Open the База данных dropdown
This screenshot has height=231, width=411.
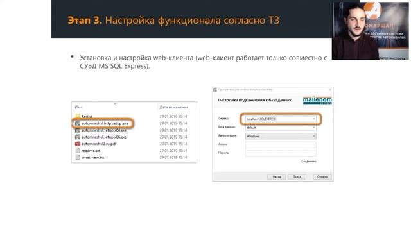281,128
